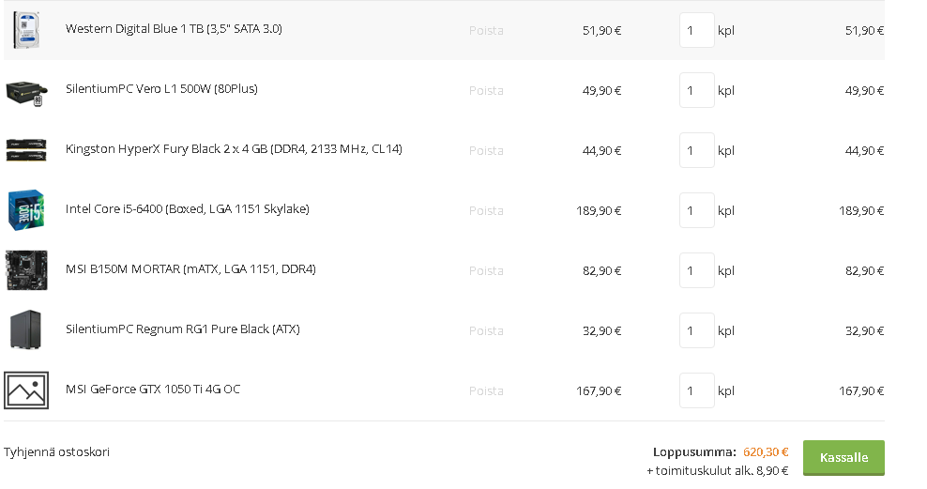Focus quantity field for Western Digital Blue

(x=697, y=30)
